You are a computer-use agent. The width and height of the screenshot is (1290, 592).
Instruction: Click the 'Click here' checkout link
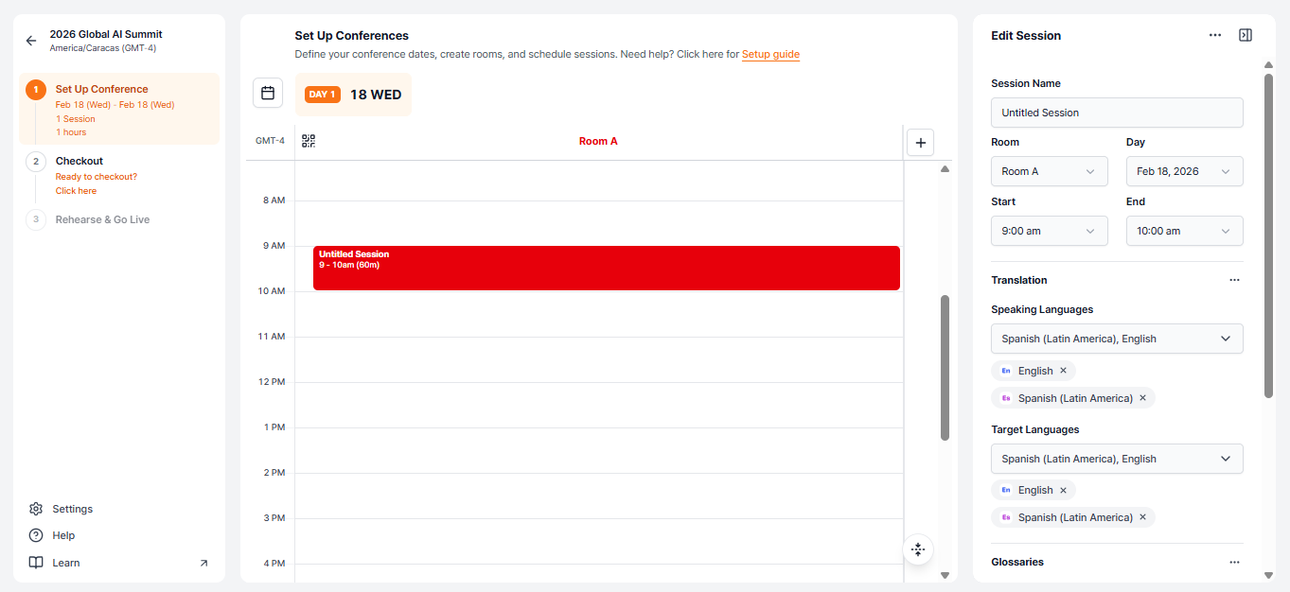[76, 191]
